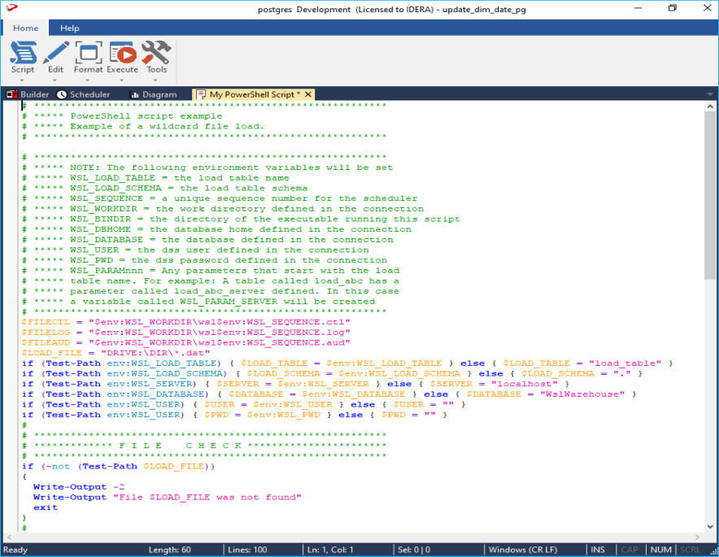Click the SCRL status indicator
Screen dimensions: 719x557
690,550
